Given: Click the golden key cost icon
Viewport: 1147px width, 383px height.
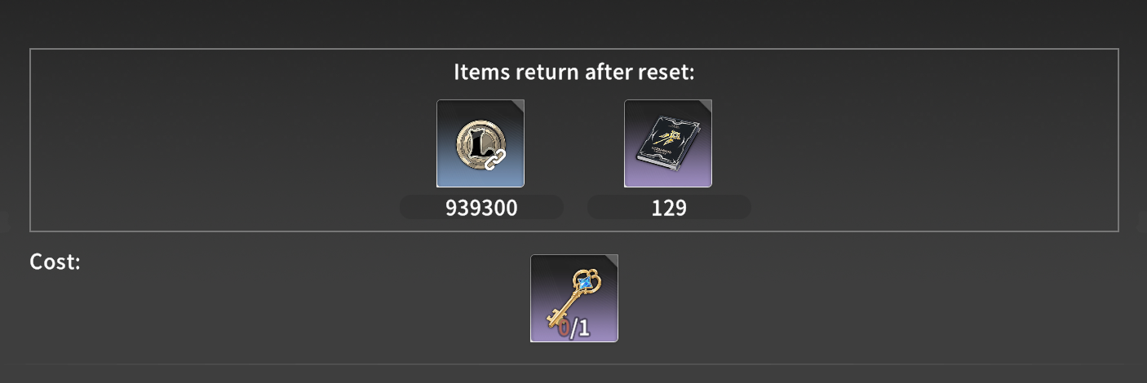Looking at the screenshot, I should tap(574, 298).
